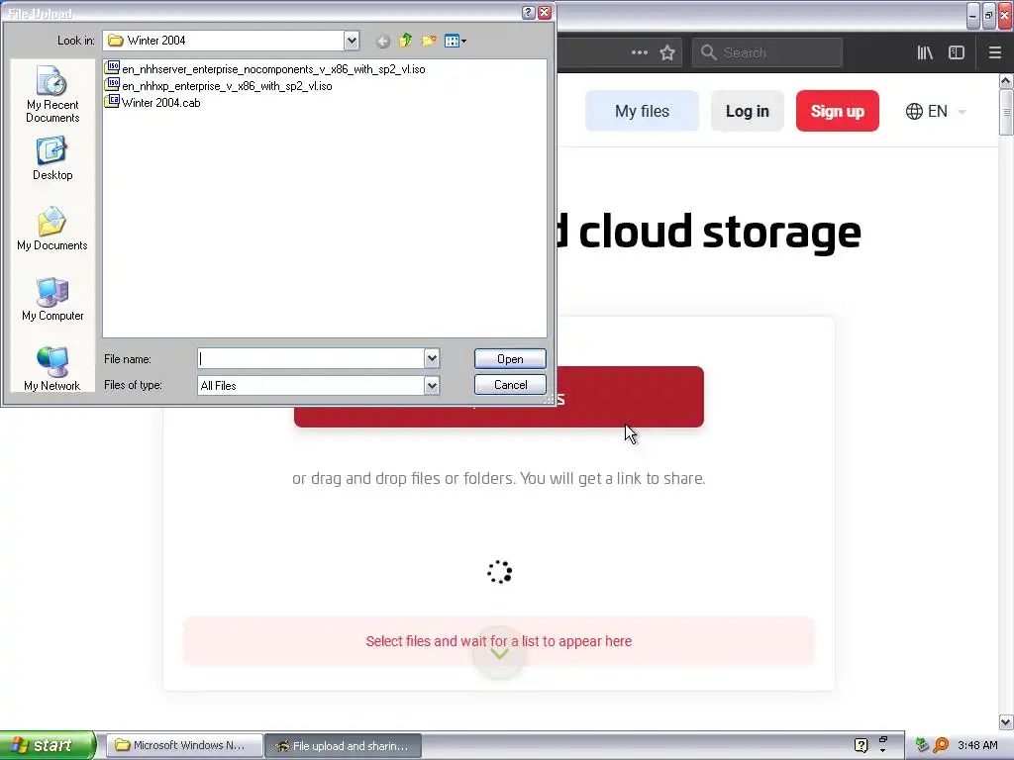This screenshot has height=760, width=1014.
Task: Select en_nhhxp_enterprise_v_x86_with_sp2_vl.iso file
Action: tap(219, 85)
